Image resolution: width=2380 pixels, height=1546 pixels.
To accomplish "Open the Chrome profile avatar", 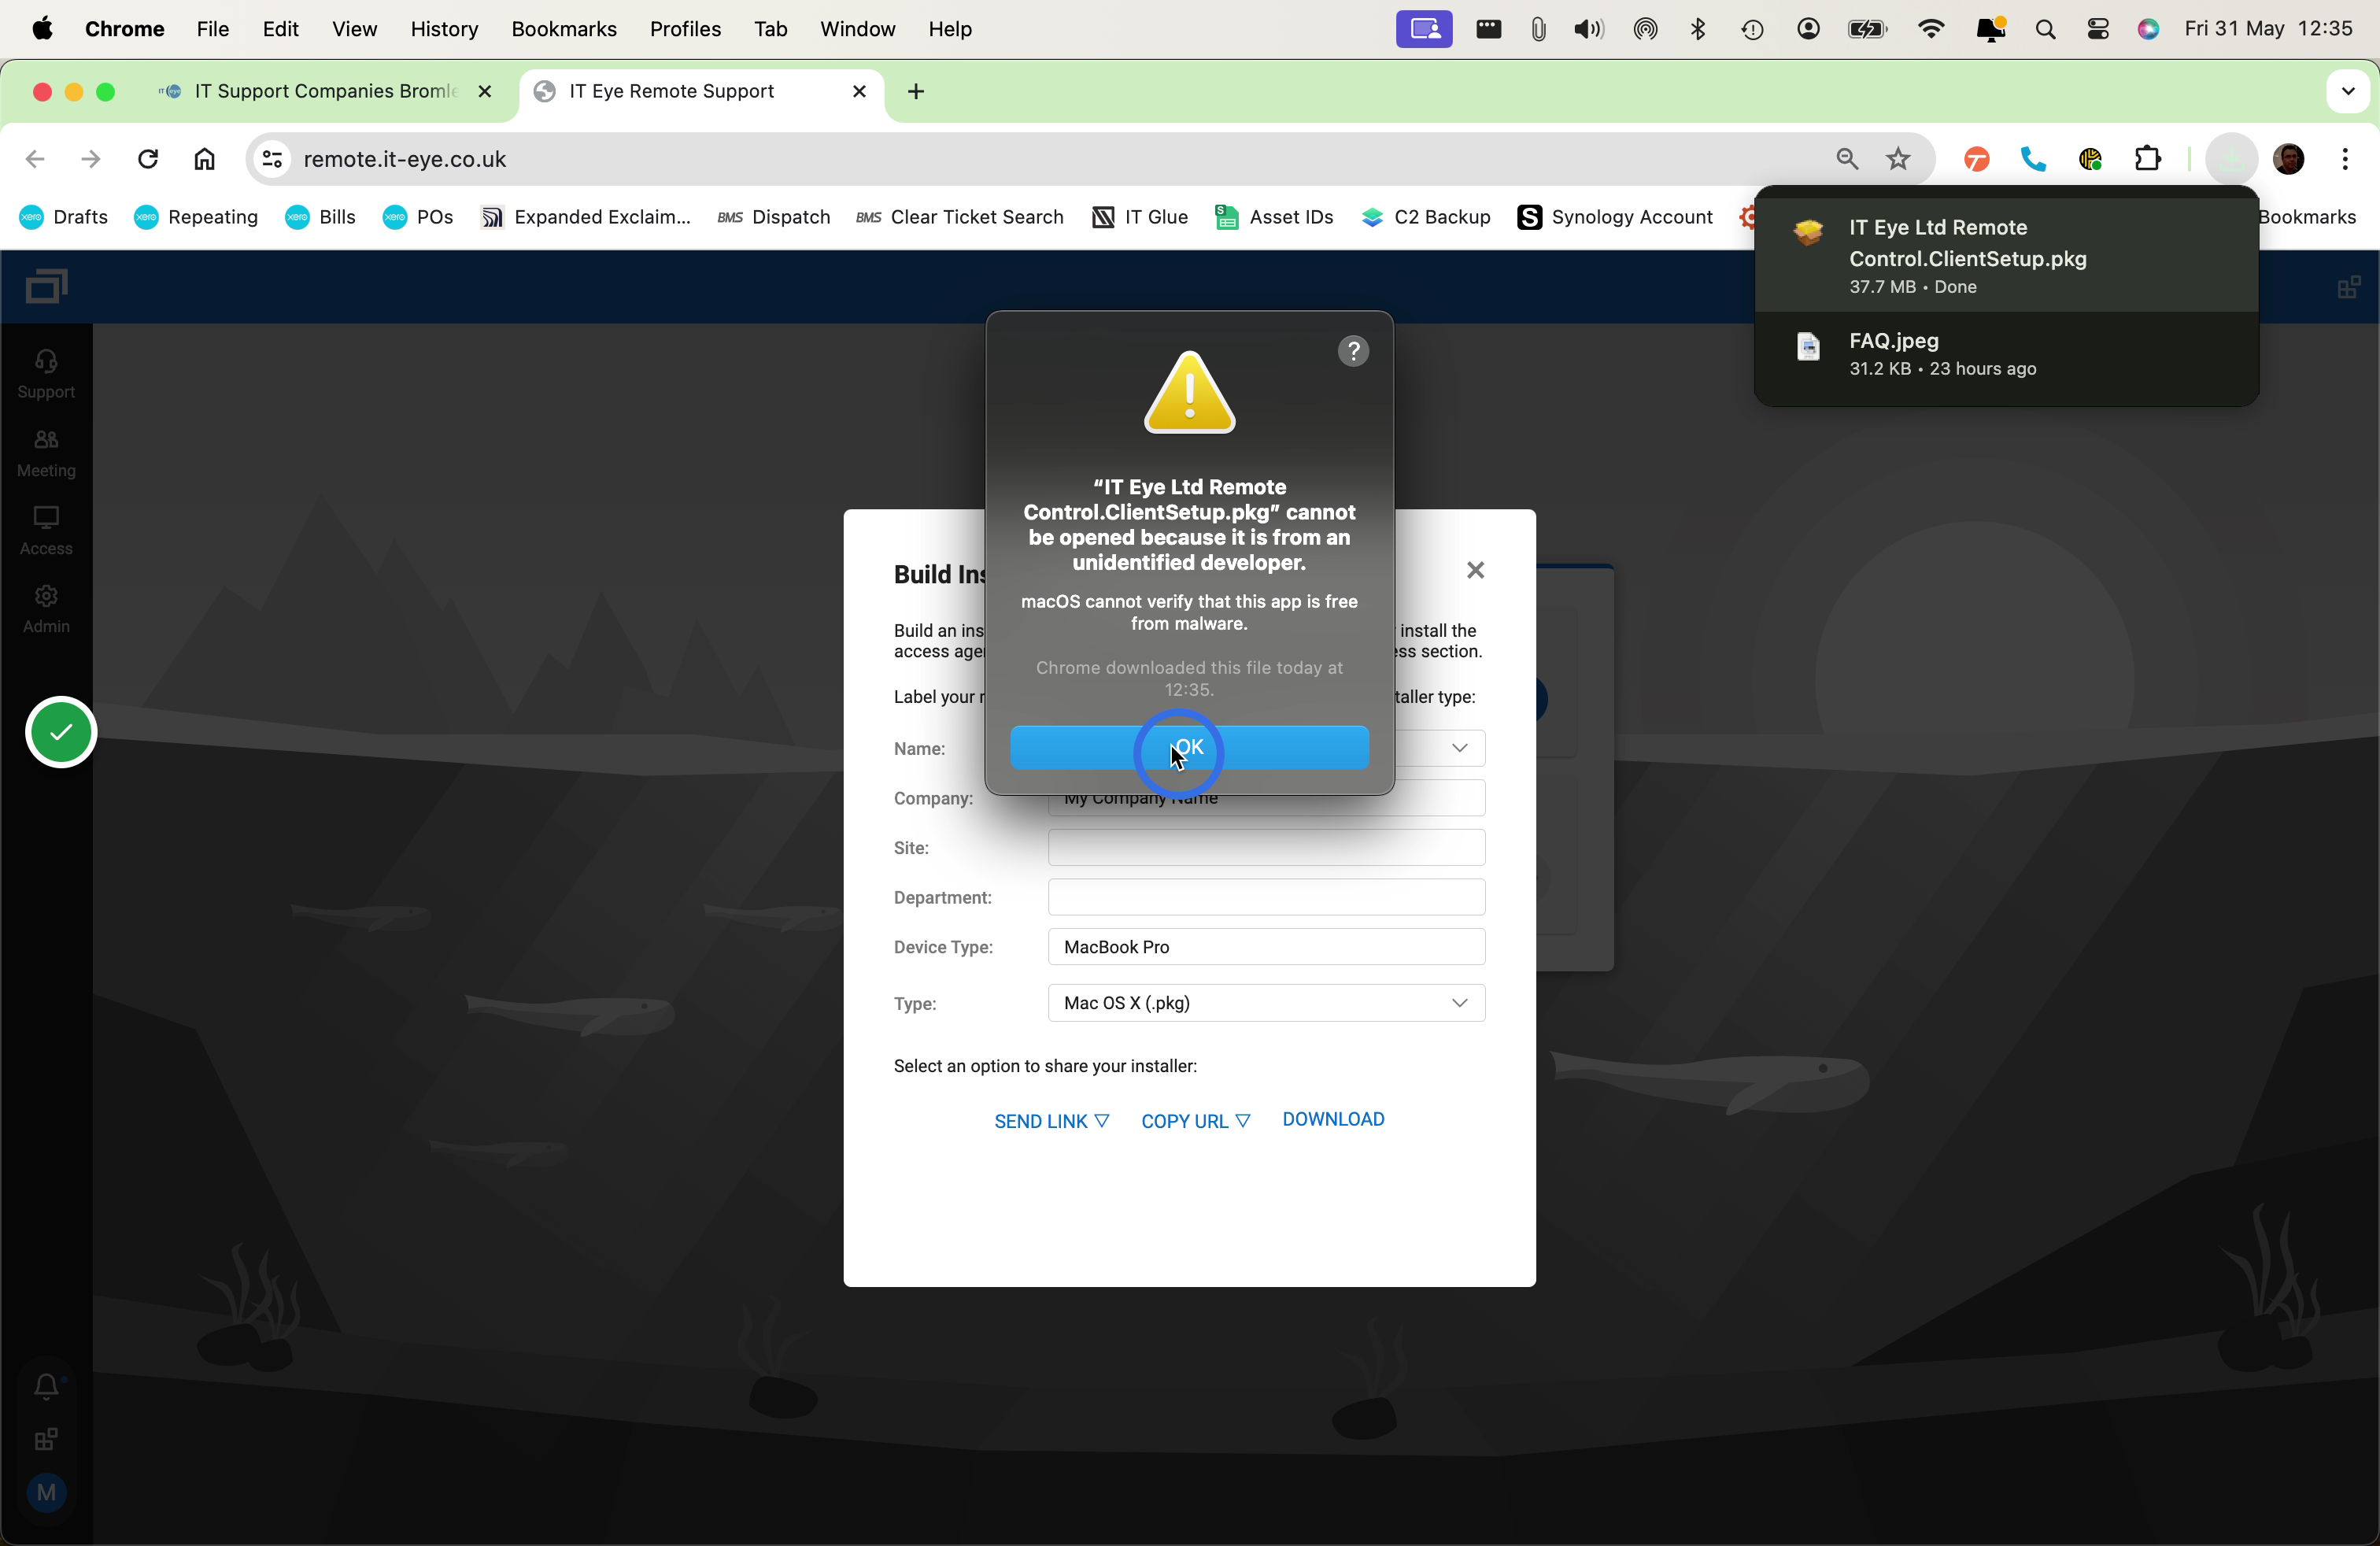I will [2289, 159].
